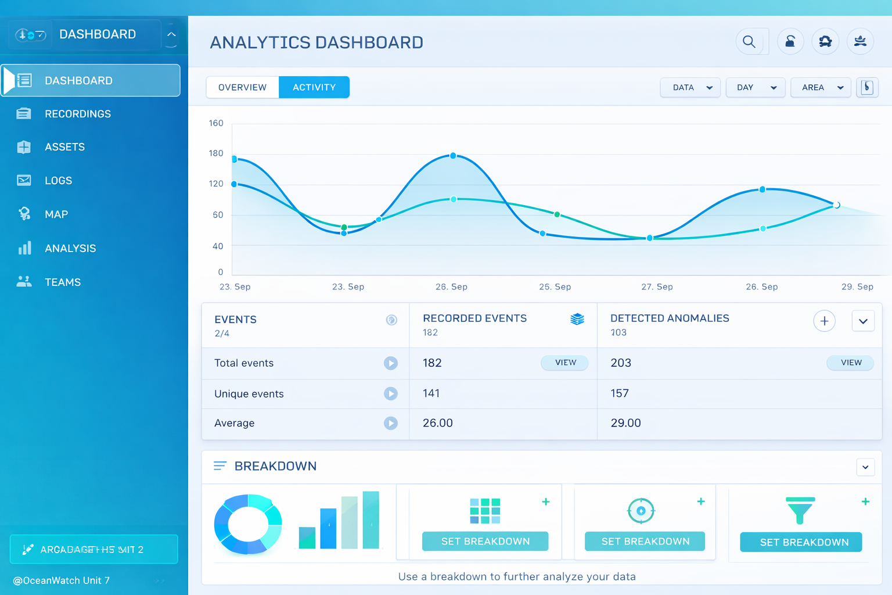Select the Assets icon in the sidebar

point(24,147)
